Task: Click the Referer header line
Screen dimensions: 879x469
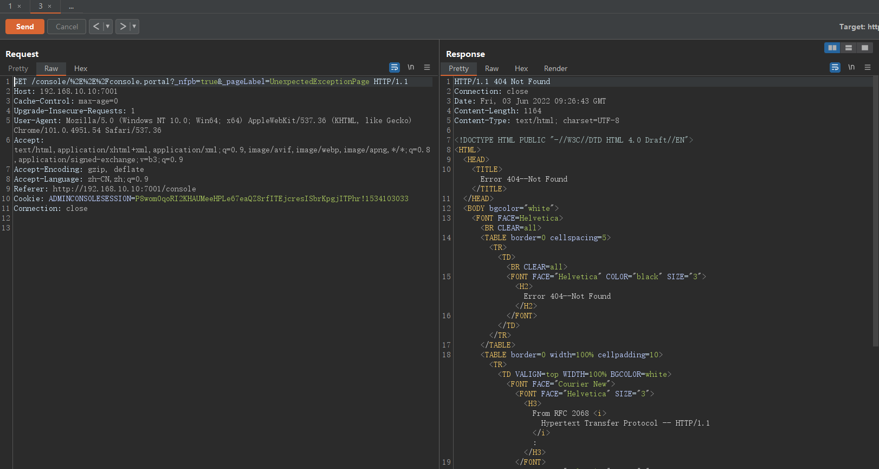Action: point(105,189)
